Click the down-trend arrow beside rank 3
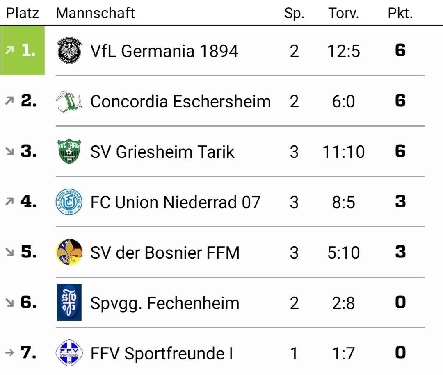This screenshot has height=375, width=443. pyautogui.click(x=9, y=151)
